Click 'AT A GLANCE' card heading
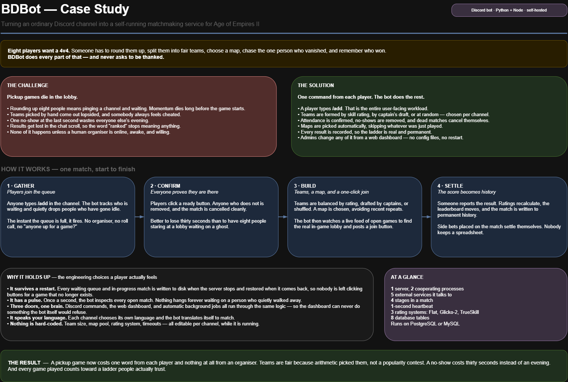This screenshot has height=382, width=568. click(x=407, y=277)
